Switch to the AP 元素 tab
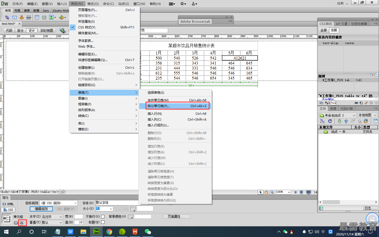 342,24
